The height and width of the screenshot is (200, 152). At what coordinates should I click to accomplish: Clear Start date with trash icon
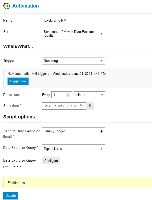click(90, 106)
